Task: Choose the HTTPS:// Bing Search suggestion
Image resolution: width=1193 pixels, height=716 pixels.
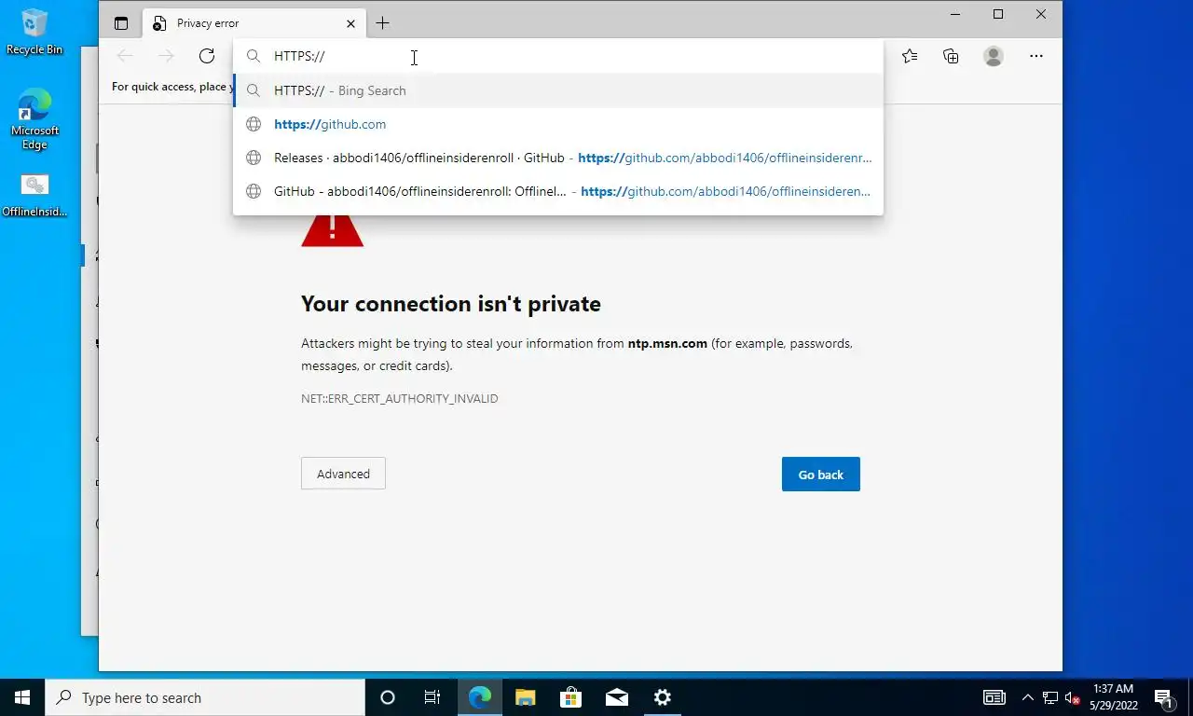Action: (x=557, y=90)
